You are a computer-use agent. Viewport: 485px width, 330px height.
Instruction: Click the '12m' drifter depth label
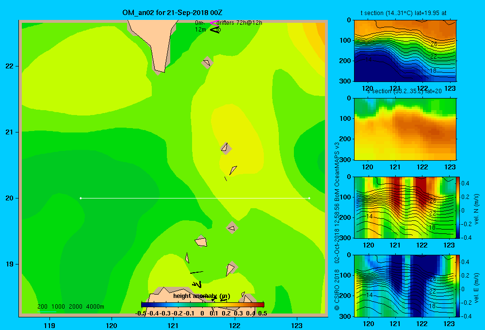point(200,30)
